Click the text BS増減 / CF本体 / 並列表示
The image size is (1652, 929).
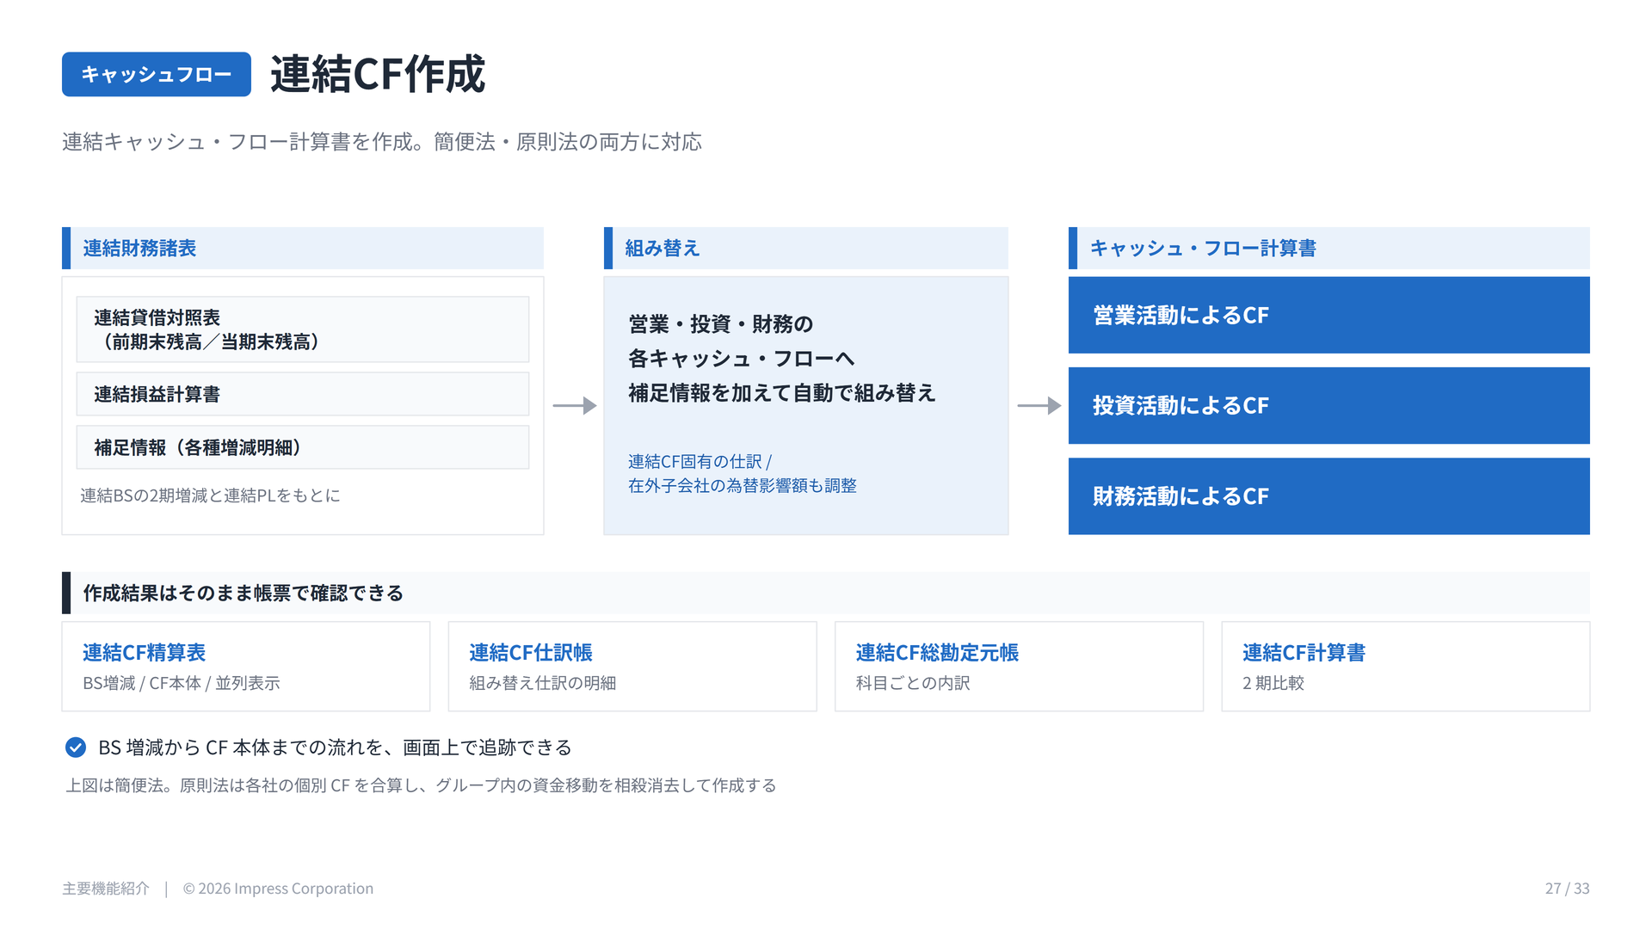[182, 683]
